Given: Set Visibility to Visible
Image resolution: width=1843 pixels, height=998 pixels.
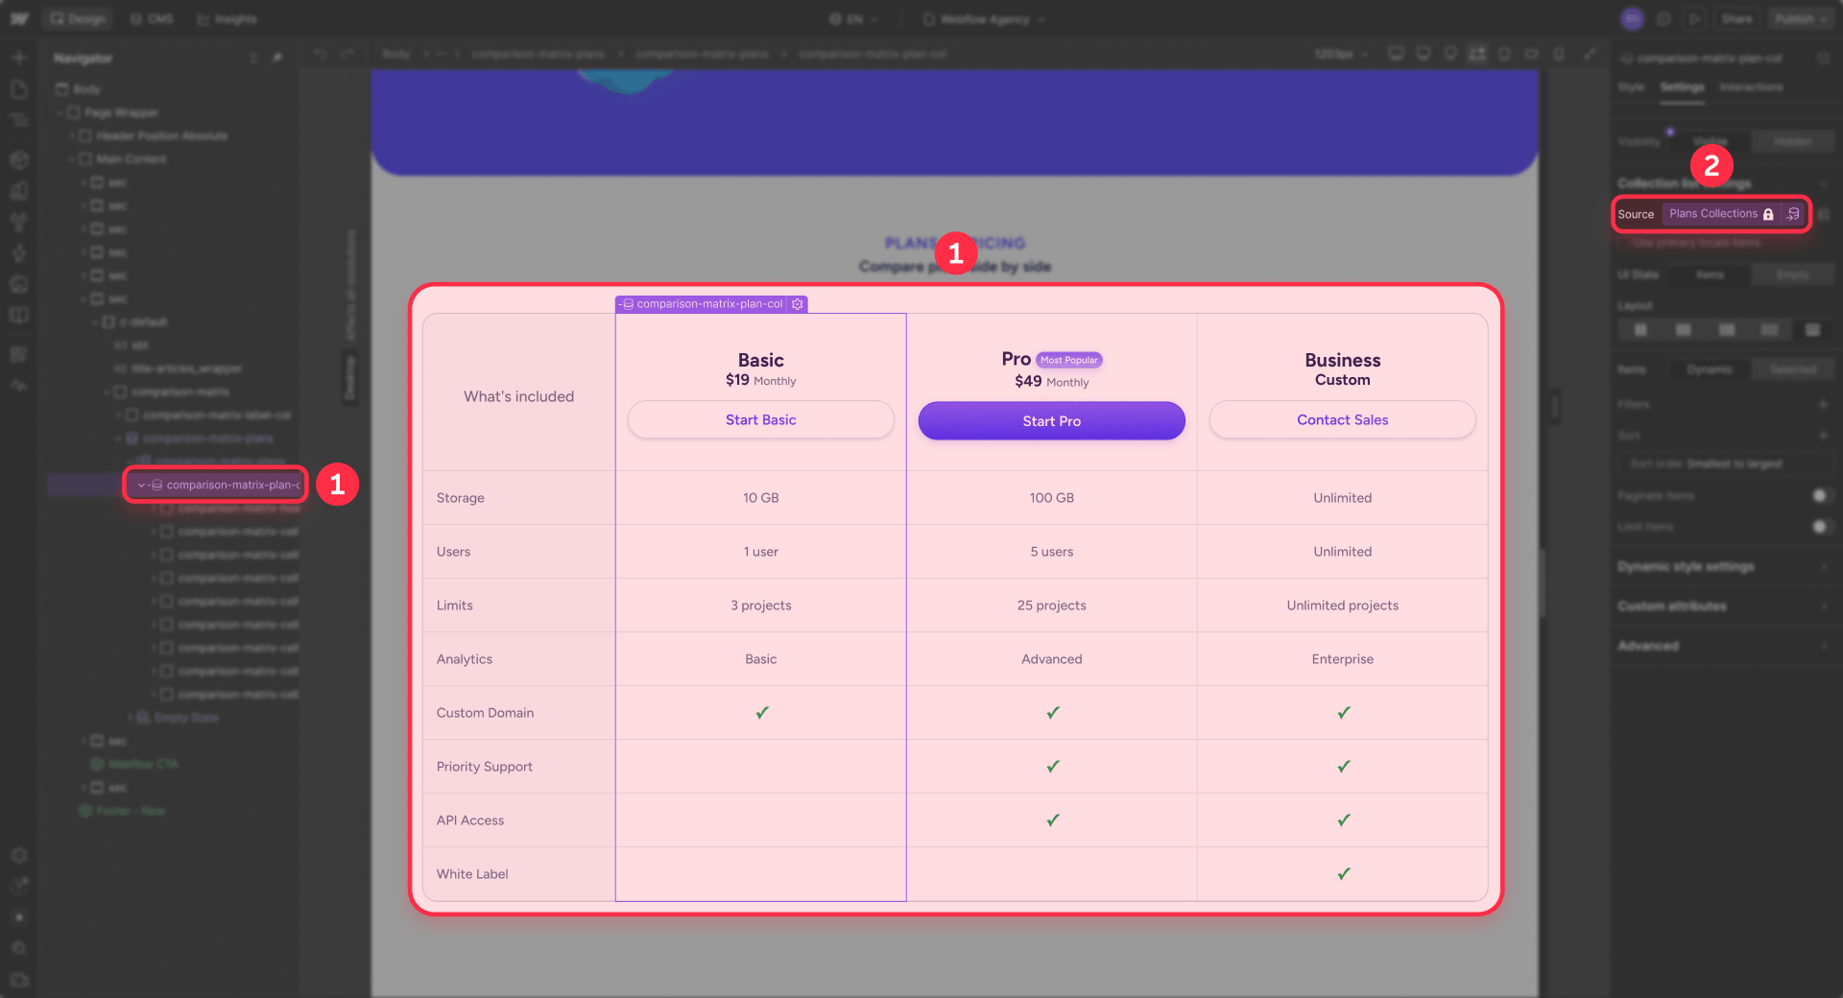Looking at the screenshot, I should (1710, 141).
